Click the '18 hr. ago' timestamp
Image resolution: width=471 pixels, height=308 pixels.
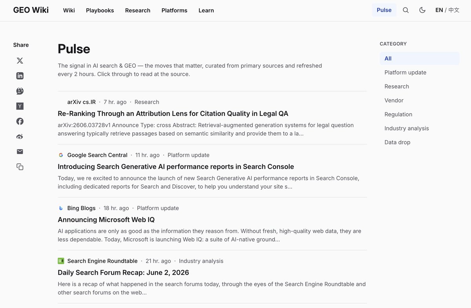tap(116, 208)
